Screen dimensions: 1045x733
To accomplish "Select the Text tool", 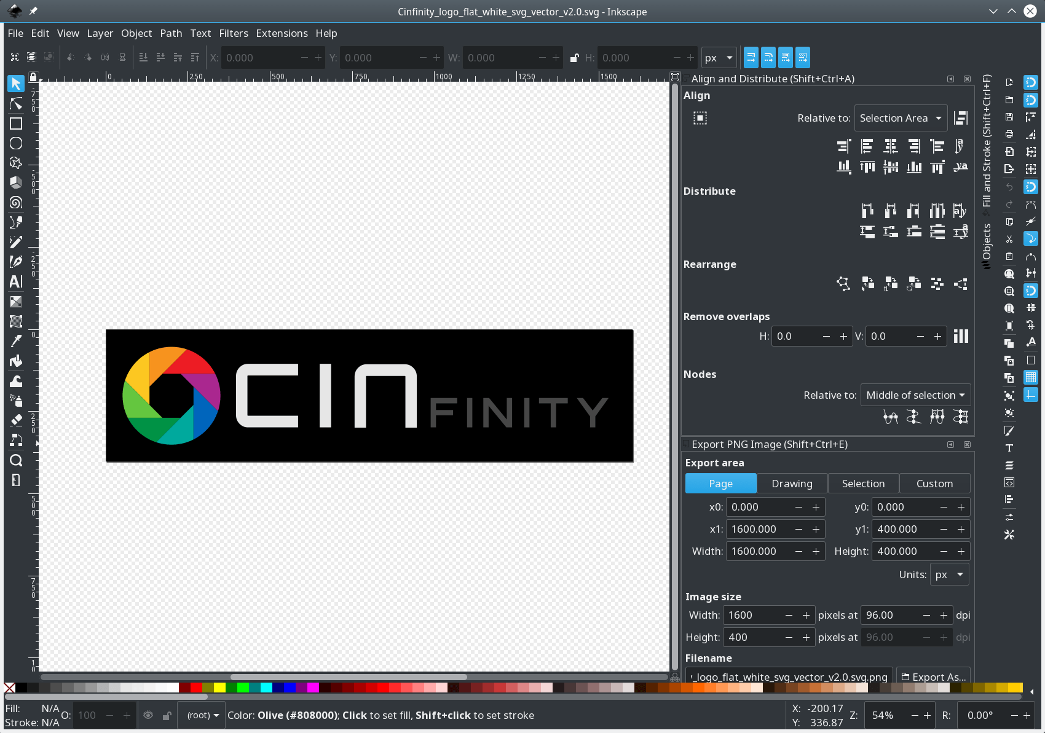I will pos(16,281).
